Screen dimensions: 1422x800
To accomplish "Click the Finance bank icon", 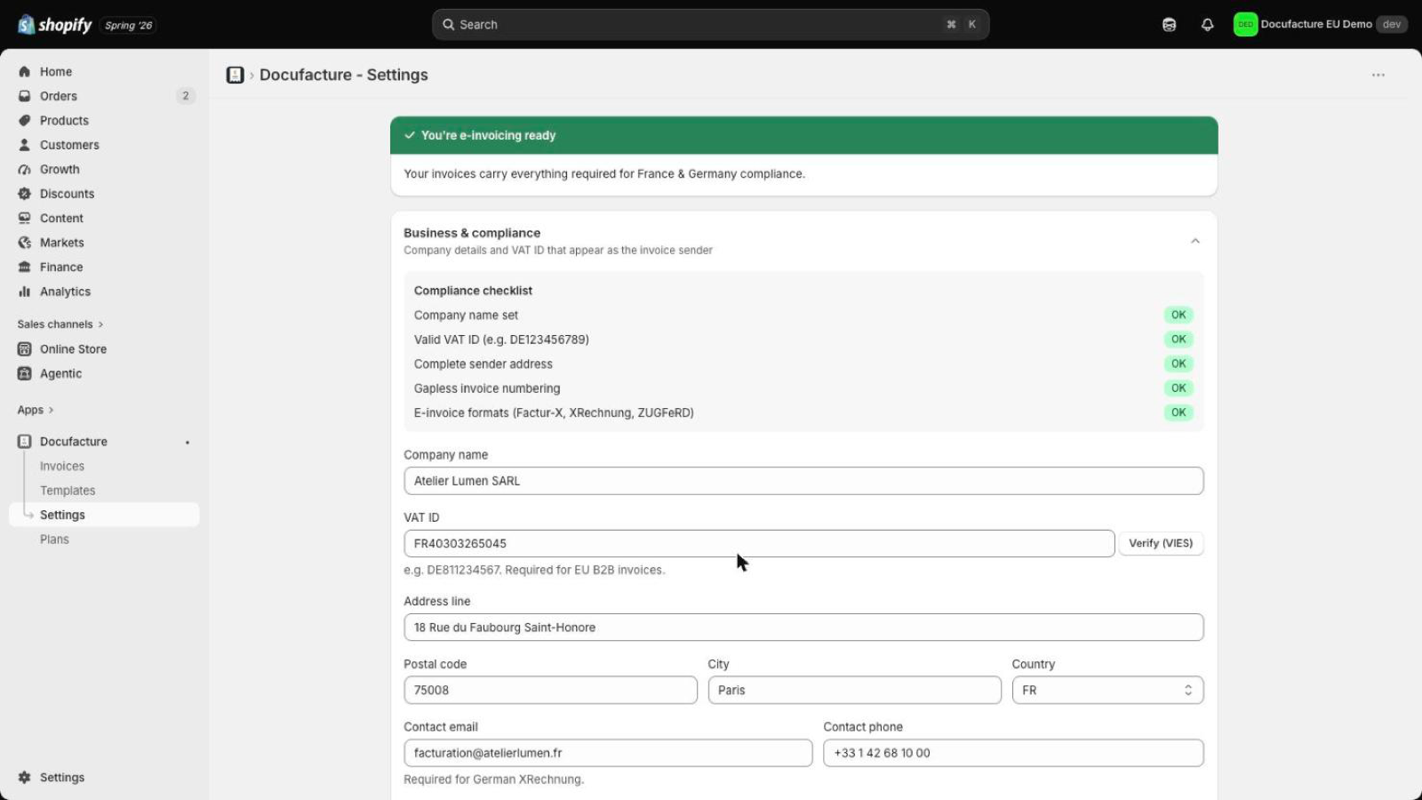I will click(x=25, y=268).
